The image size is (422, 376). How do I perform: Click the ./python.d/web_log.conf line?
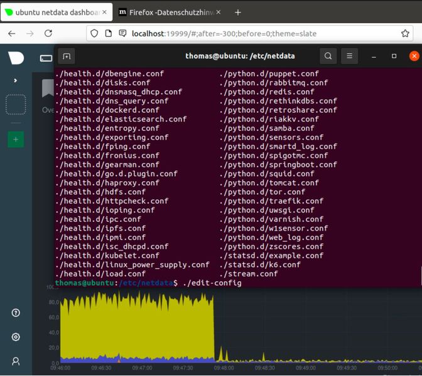tap(271, 238)
